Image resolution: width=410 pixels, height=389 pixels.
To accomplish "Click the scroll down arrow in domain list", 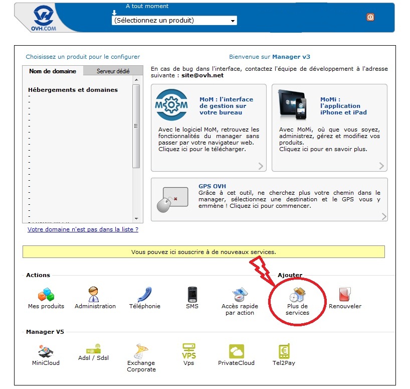I will (136, 219).
